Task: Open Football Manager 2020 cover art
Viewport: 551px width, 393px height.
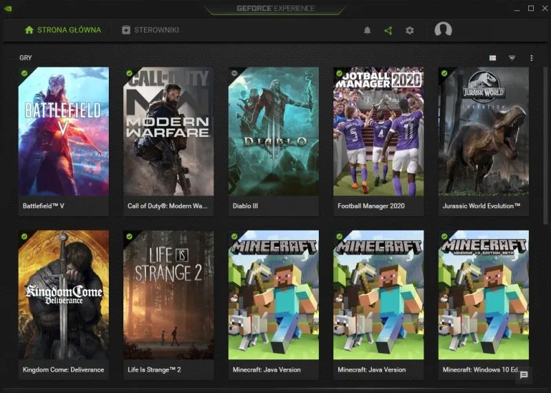Action: (x=378, y=131)
